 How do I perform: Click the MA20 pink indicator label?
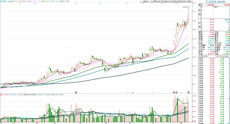[x=36, y=1]
